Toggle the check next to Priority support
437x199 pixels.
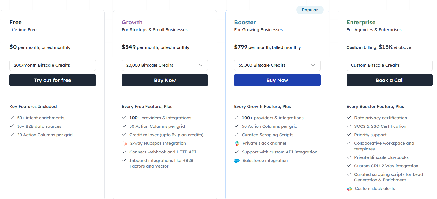click(349, 135)
